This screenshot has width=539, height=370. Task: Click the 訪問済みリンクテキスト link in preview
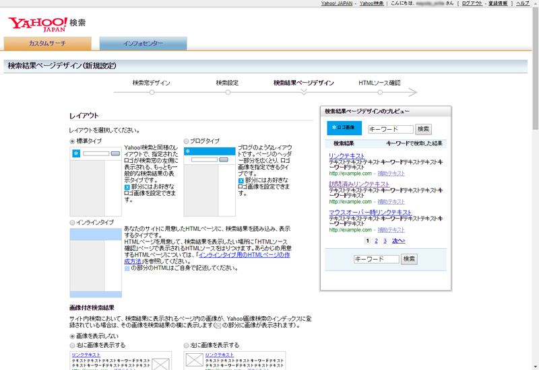(359, 184)
